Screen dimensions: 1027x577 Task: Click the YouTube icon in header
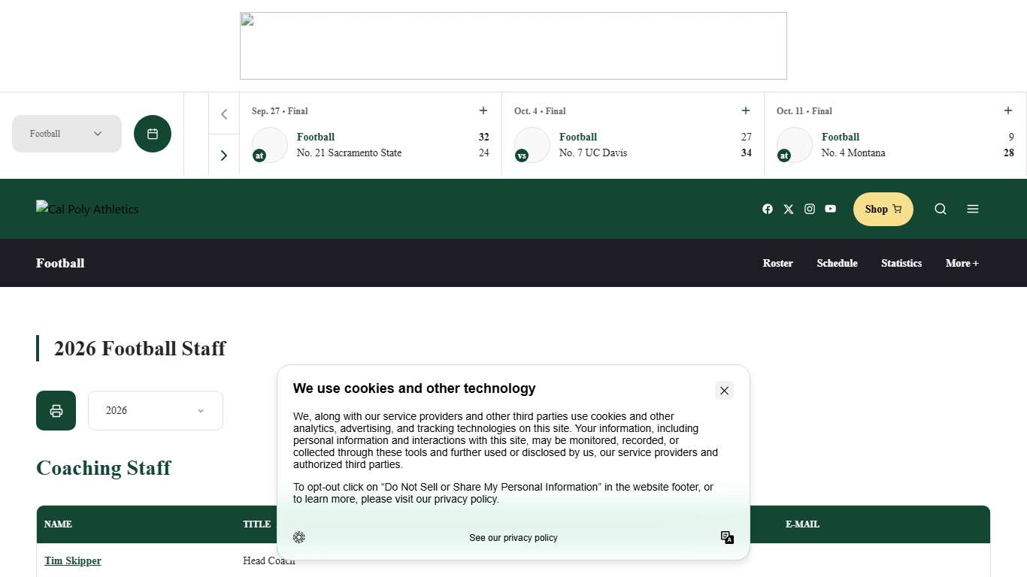[831, 209]
